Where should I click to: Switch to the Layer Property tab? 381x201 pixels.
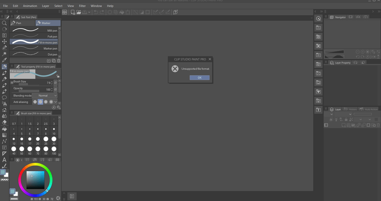pyautogui.click(x=340, y=63)
